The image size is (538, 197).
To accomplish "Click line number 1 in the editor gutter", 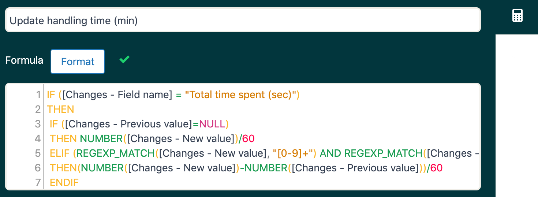I will 38,95.
